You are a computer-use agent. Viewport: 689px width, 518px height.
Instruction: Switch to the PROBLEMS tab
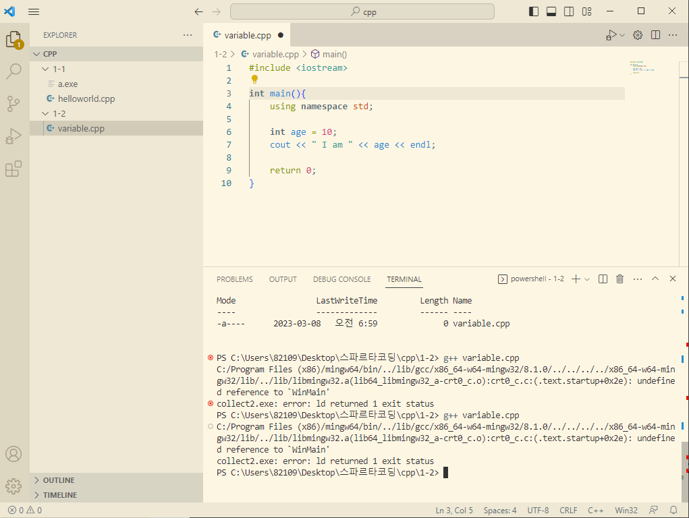point(235,279)
